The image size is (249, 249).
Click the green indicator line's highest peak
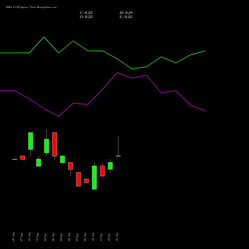(x=44, y=37)
